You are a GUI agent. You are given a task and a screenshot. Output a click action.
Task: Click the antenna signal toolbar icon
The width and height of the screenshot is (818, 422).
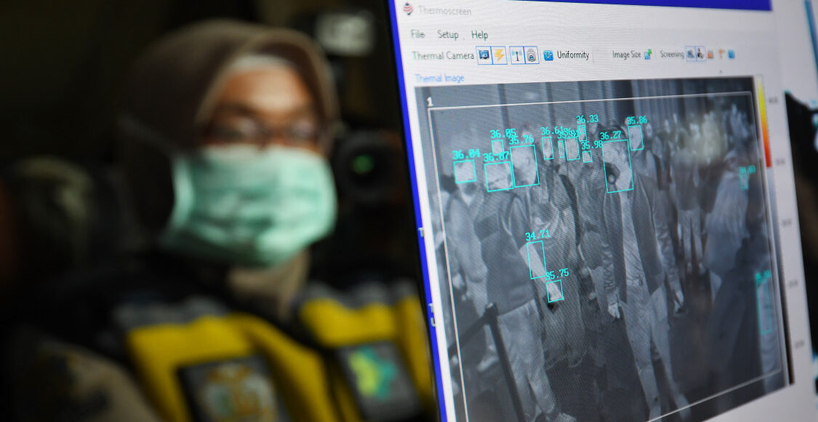click(x=516, y=55)
